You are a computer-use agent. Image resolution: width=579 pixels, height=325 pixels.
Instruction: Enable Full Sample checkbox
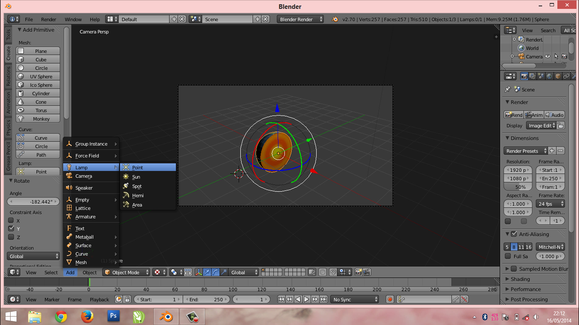coord(508,256)
